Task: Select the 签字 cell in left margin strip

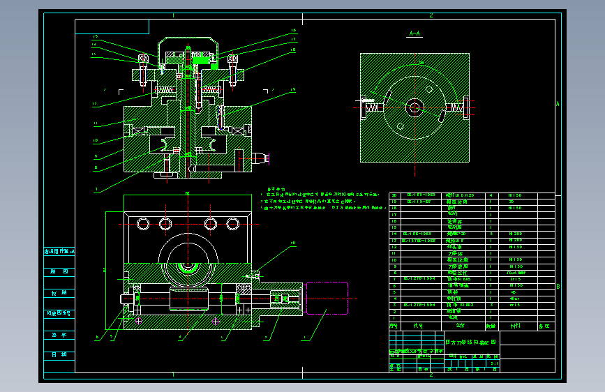Action: [x=59, y=335]
